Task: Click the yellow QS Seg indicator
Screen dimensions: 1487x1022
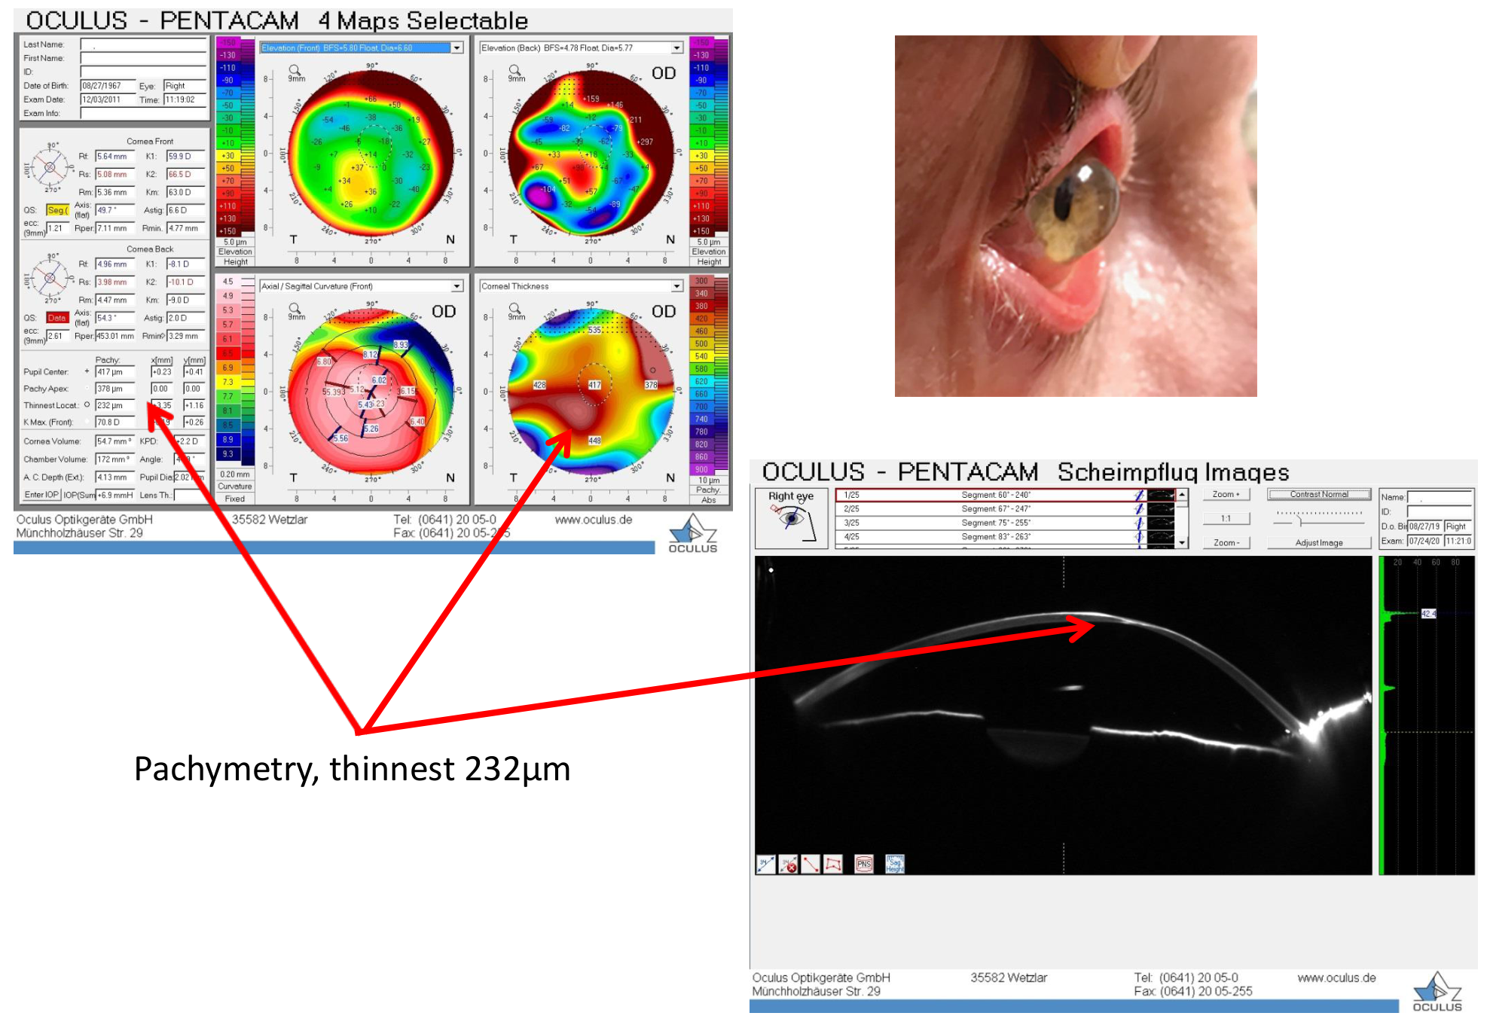Action: [x=57, y=210]
